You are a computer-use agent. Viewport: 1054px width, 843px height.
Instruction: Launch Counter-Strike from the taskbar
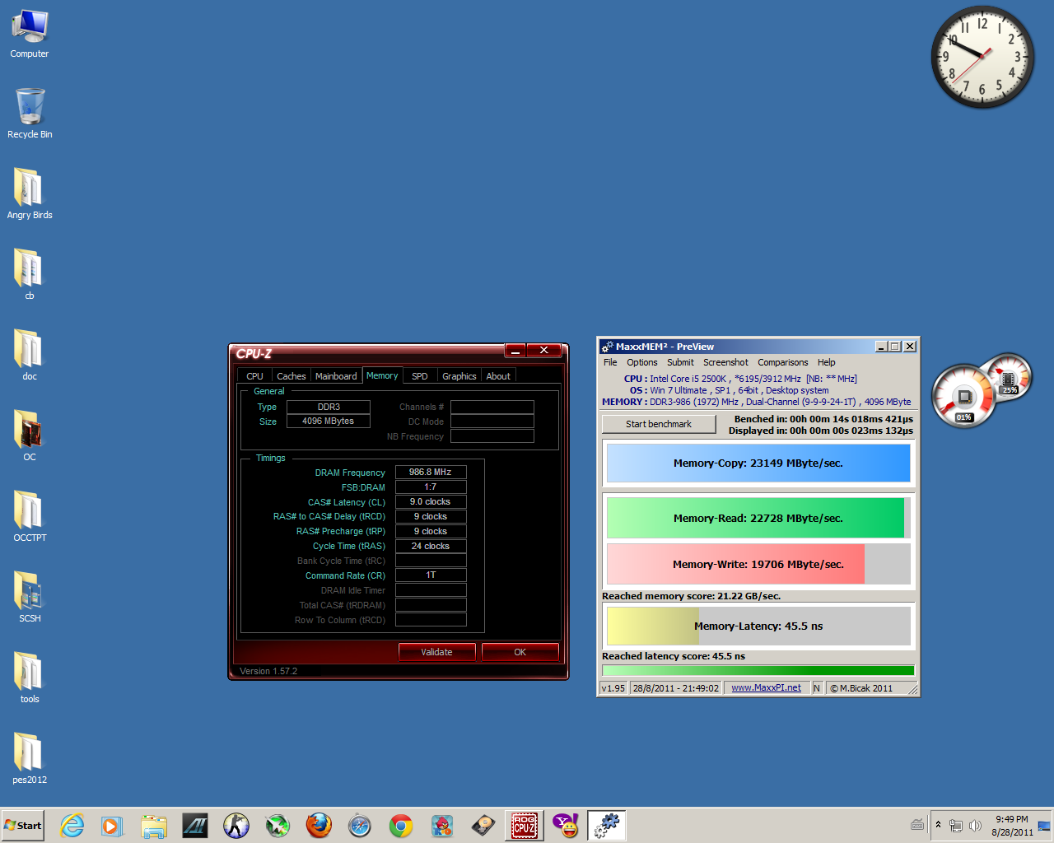(x=236, y=826)
